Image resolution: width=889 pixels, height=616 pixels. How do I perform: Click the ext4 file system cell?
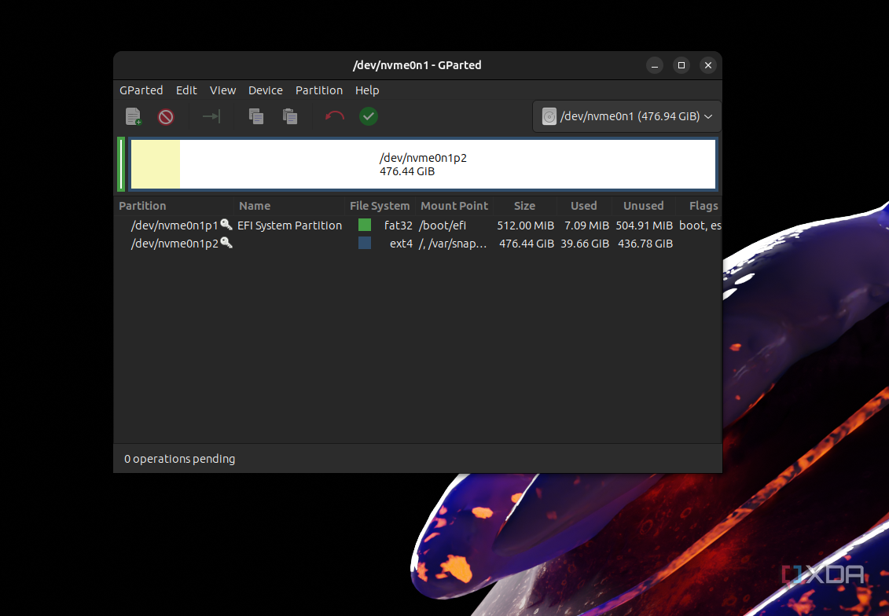tap(401, 243)
